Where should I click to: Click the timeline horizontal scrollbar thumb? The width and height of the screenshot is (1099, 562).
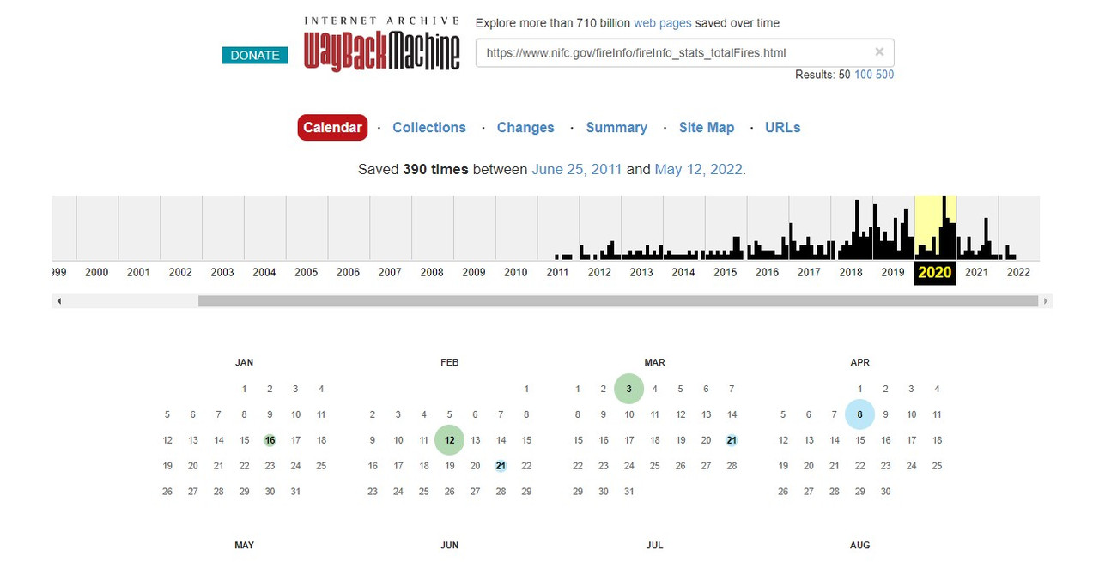tap(617, 301)
